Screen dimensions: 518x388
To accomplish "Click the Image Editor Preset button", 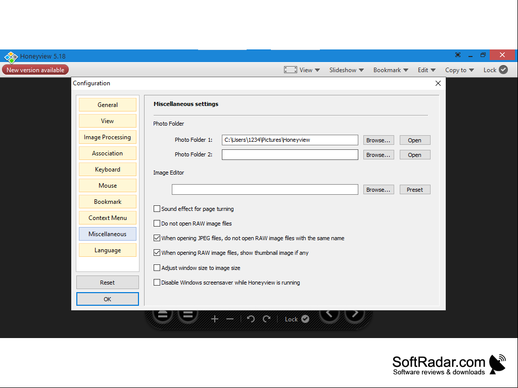I will pyautogui.click(x=415, y=190).
